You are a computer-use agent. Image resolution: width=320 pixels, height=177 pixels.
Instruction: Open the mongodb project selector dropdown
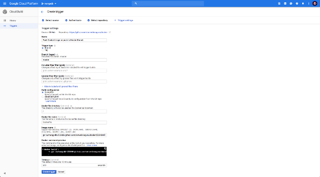[49, 4]
